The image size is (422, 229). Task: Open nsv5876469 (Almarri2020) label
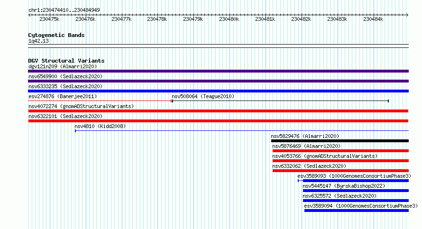306,146
